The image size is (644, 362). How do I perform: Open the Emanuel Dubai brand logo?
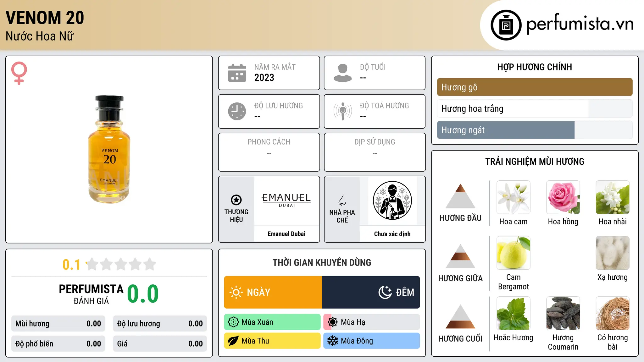(286, 200)
